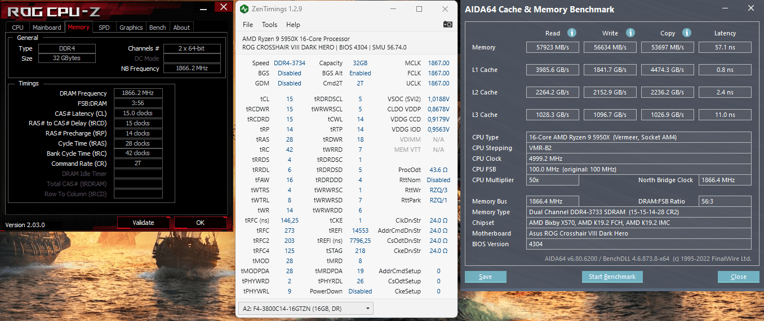Click the ZenTimings camera screenshot icon
This screenshot has width=764, height=321.
coord(447,25)
